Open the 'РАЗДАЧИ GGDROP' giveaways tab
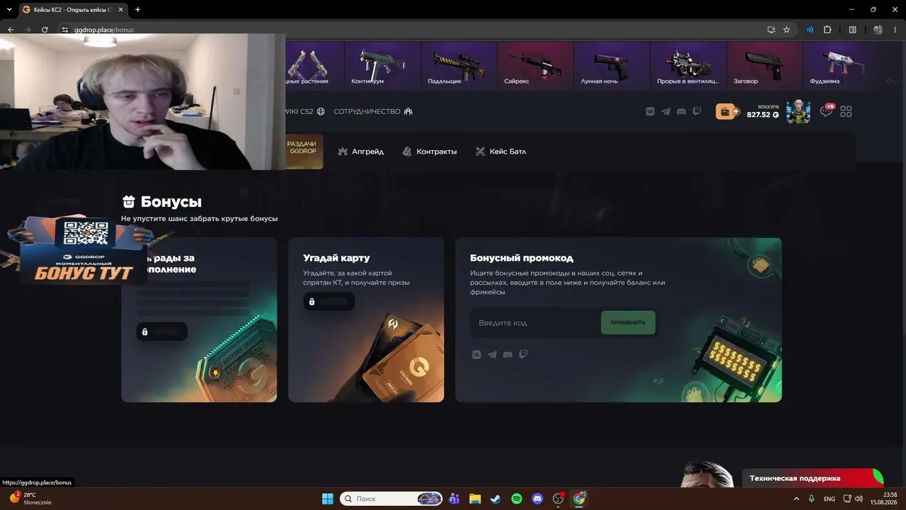Image resolution: width=906 pixels, height=510 pixels. pos(303,151)
